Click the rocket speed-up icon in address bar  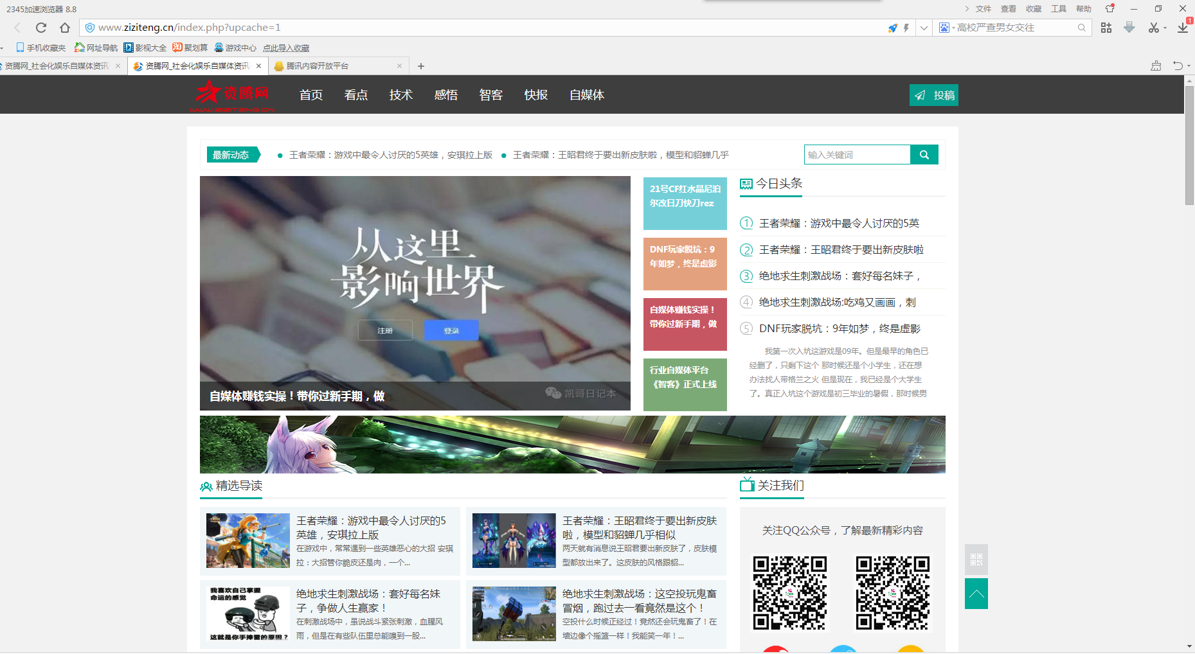[892, 28]
